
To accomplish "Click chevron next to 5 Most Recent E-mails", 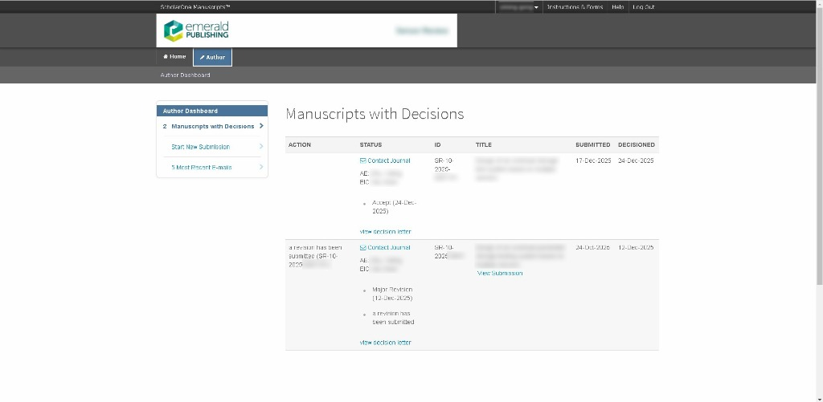I will pyautogui.click(x=261, y=167).
